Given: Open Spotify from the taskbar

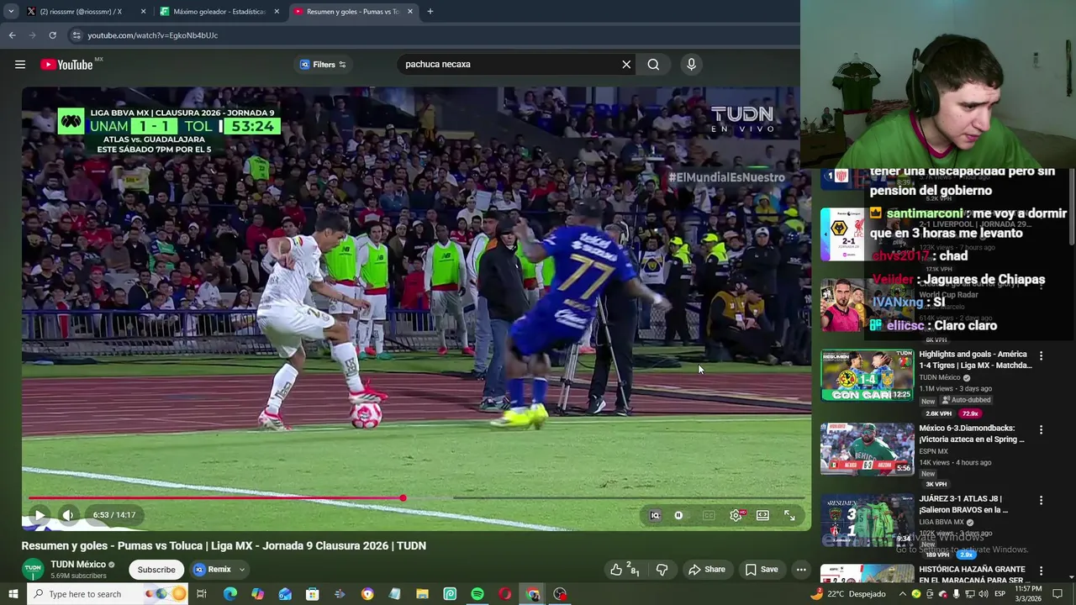Looking at the screenshot, I should pyautogui.click(x=477, y=594).
